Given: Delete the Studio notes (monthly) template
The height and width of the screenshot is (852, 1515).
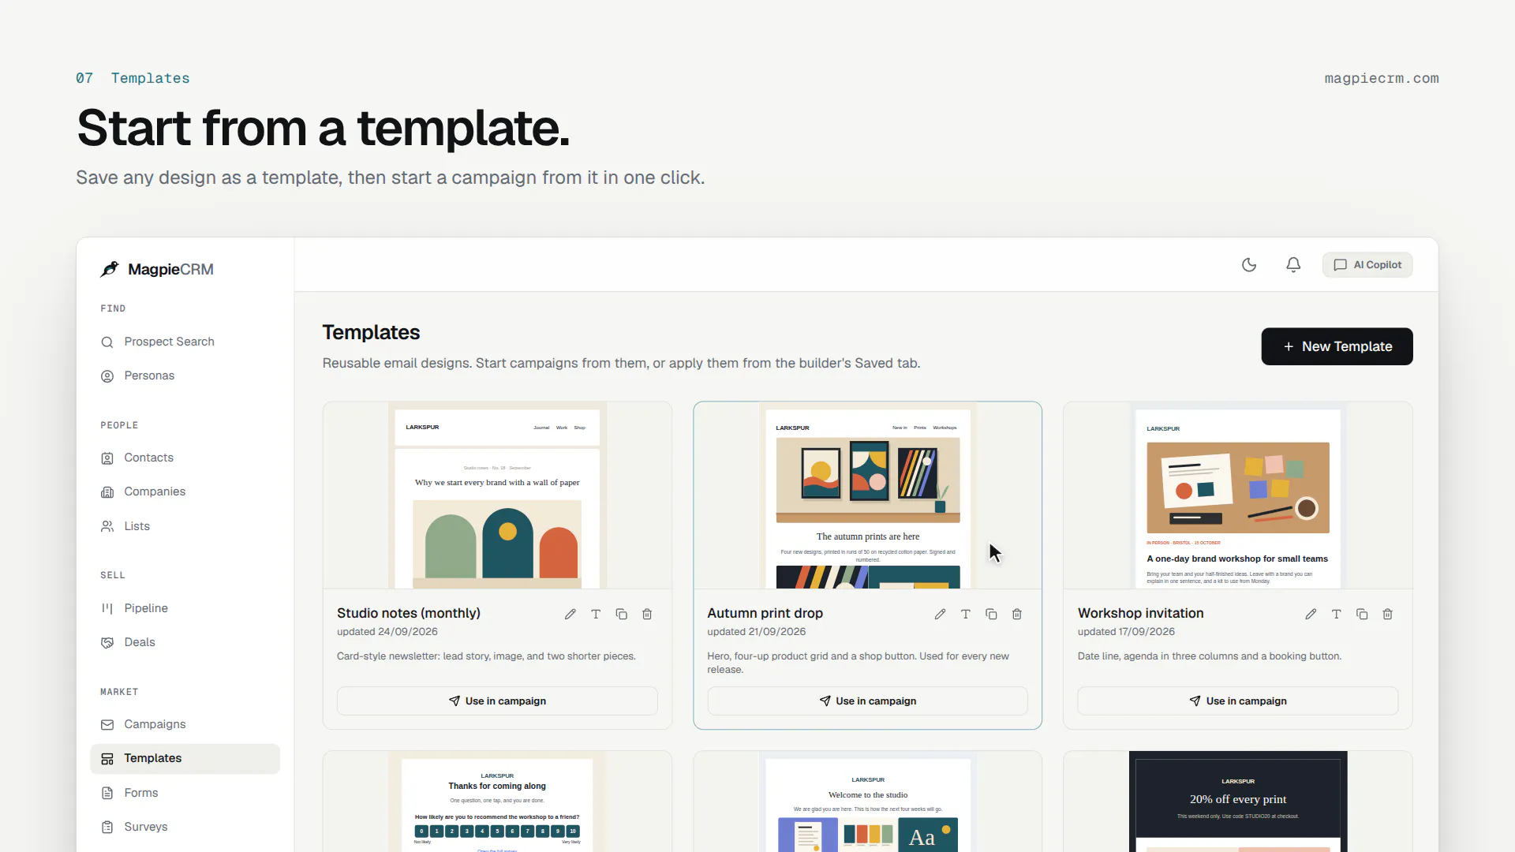Looking at the screenshot, I should [x=647, y=614].
